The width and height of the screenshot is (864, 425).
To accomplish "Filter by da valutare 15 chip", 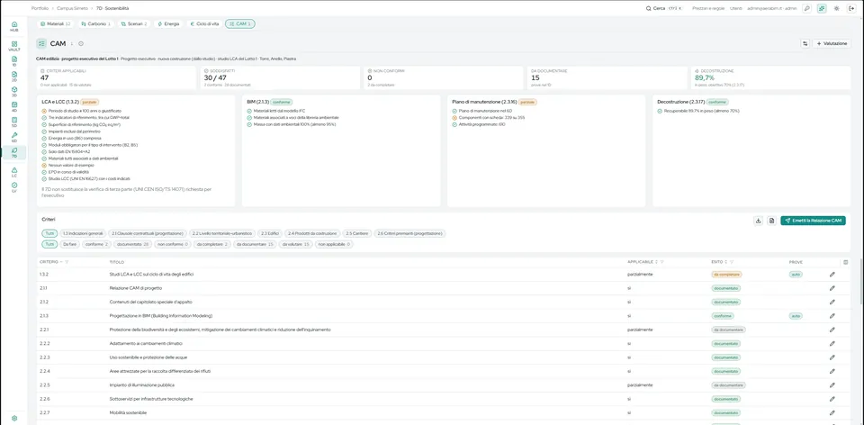I will point(296,244).
